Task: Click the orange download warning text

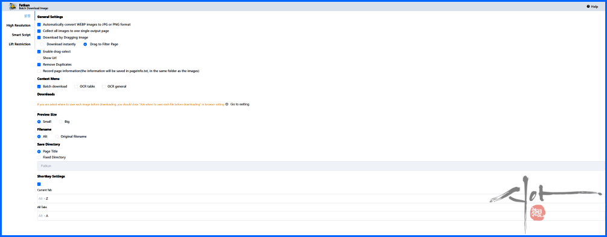Action: (130, 104)
